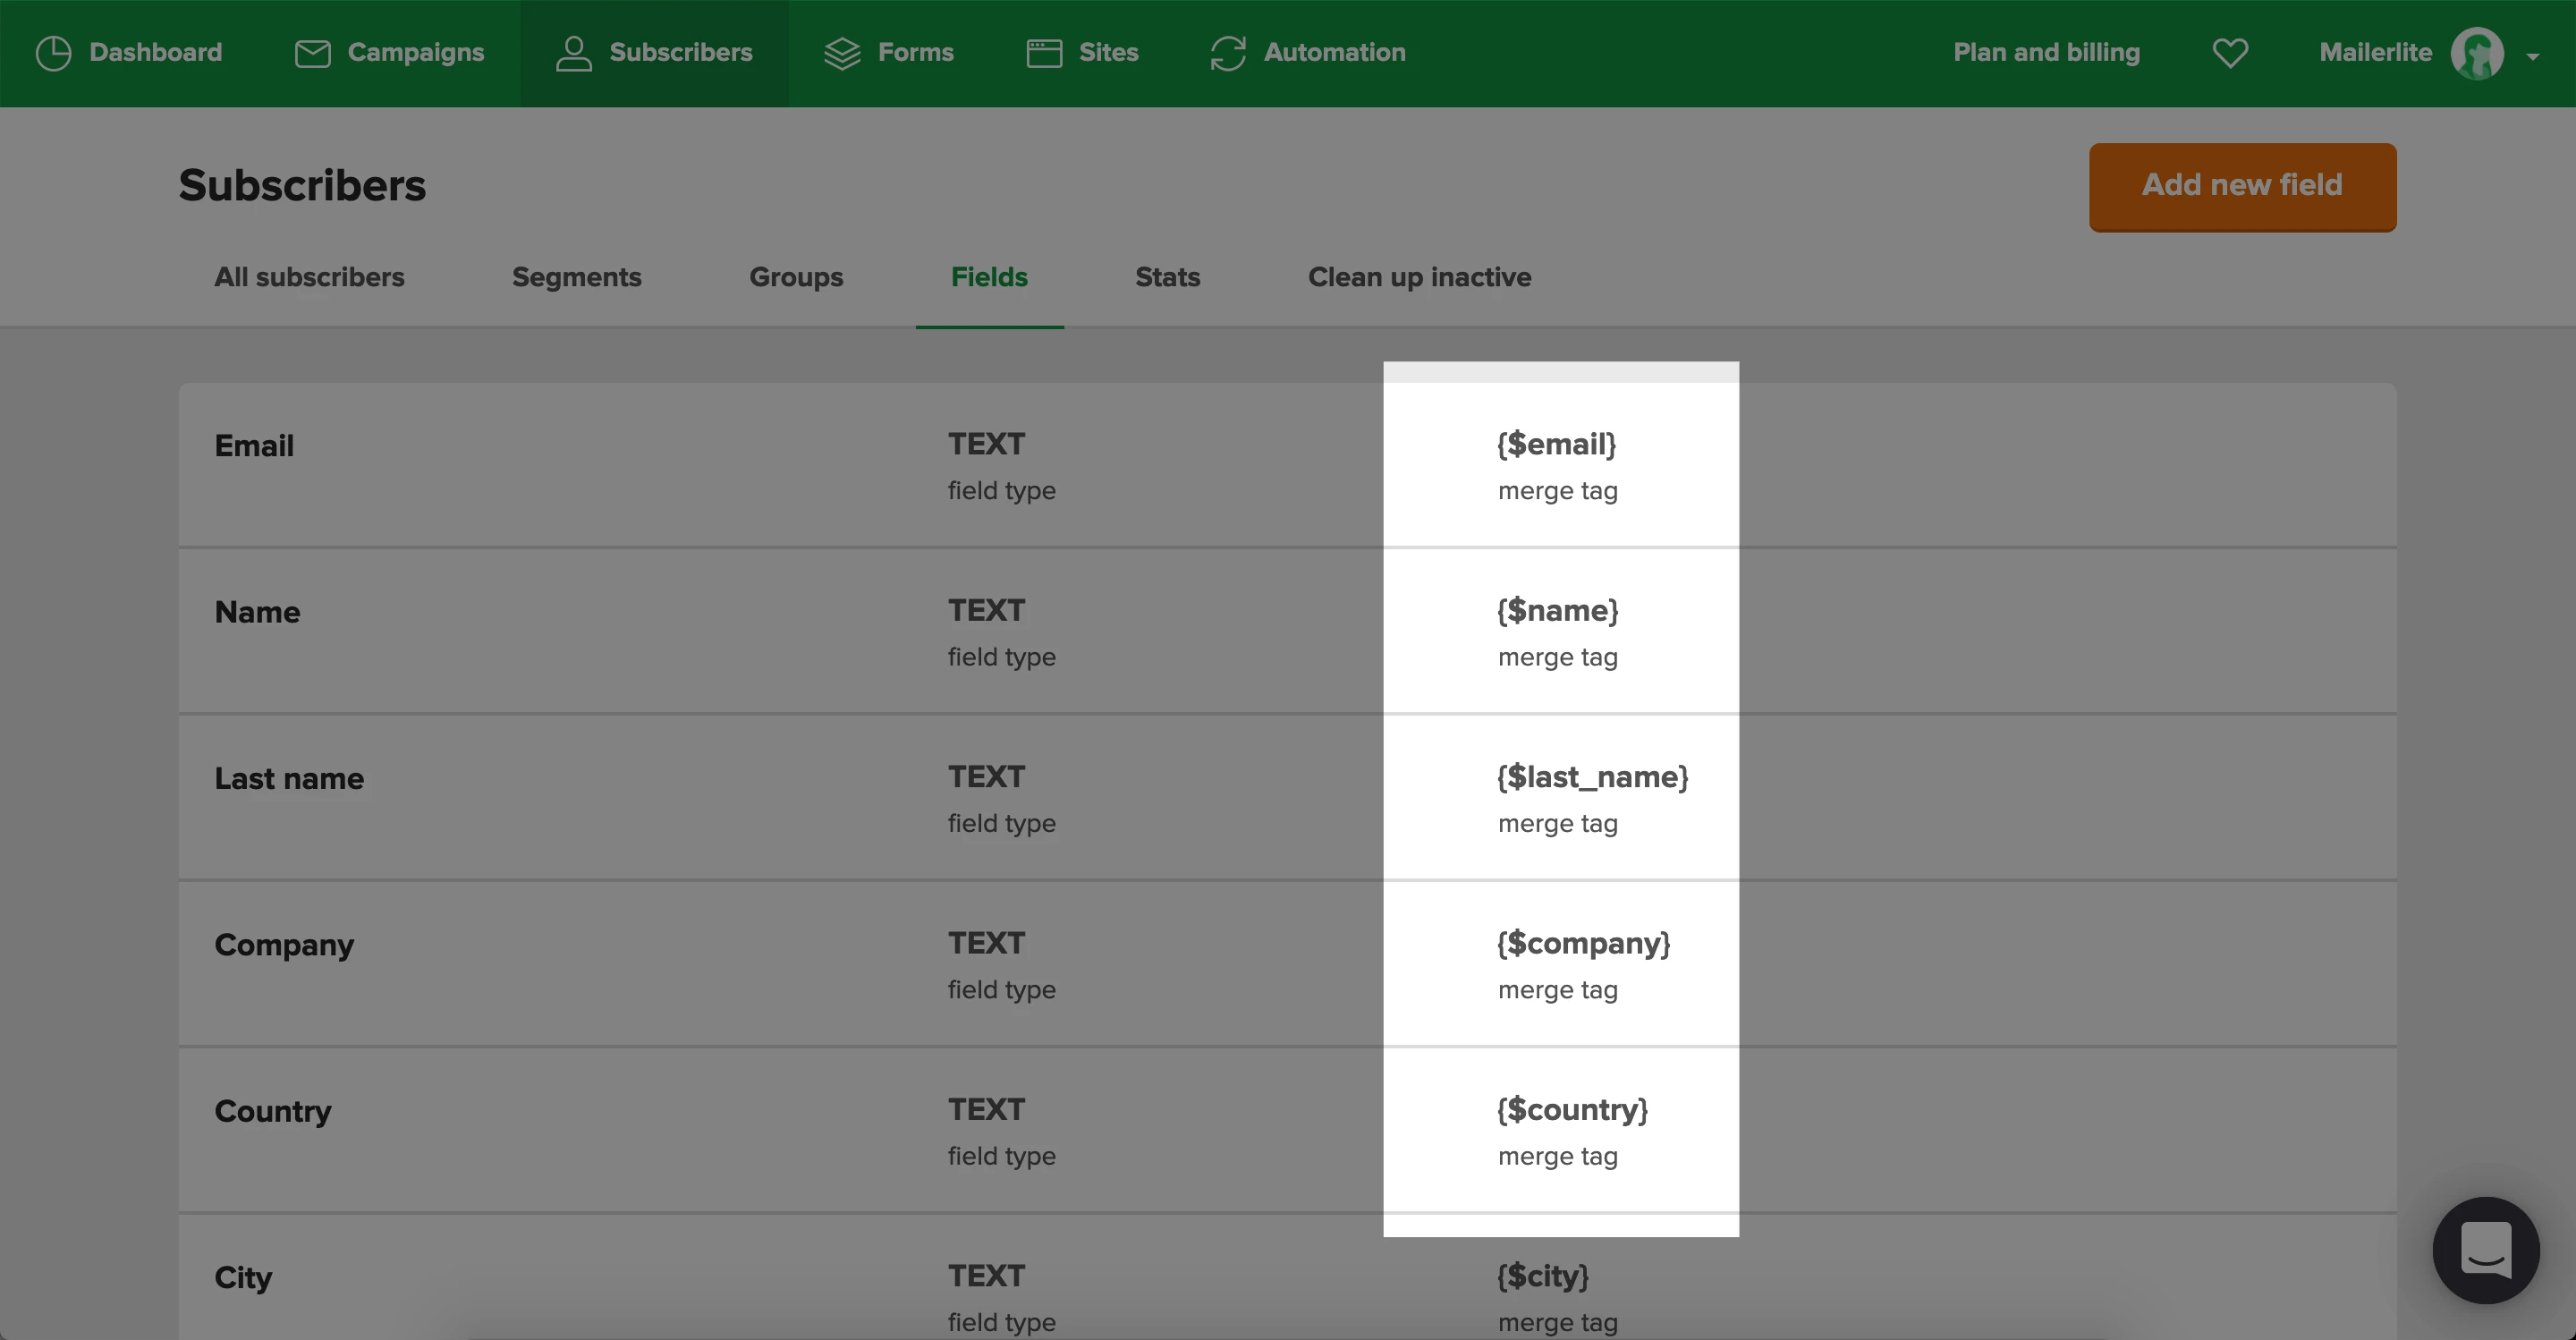Click the heart icon in navbar

2230,53
